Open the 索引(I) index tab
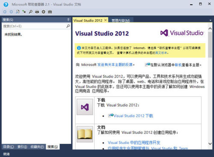Image resolution: width=214 pixels, height=157 pixels. click(22, 147)
